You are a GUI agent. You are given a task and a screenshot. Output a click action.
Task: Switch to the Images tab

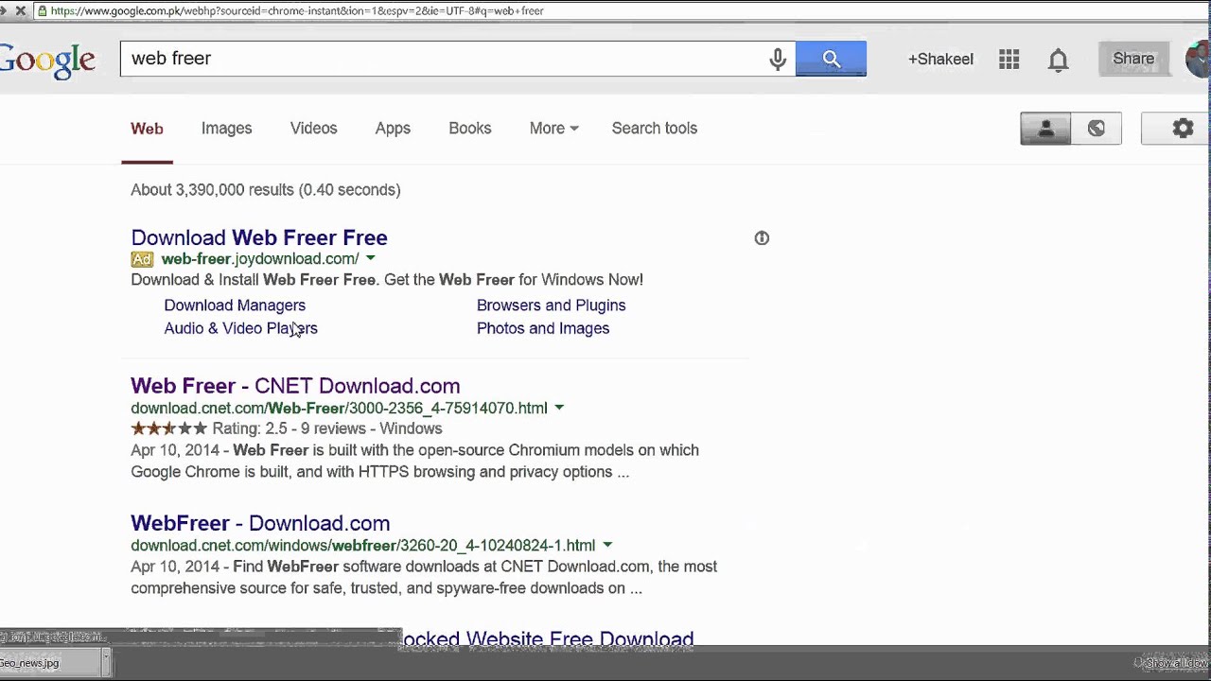[226, 129]
